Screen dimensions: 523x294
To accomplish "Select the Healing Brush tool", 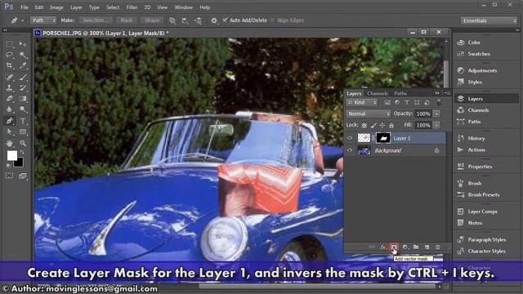I will (10, 78).
